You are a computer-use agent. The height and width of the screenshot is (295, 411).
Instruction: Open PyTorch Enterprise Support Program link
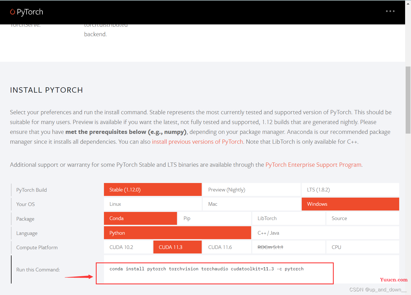[x=314, y=165]
